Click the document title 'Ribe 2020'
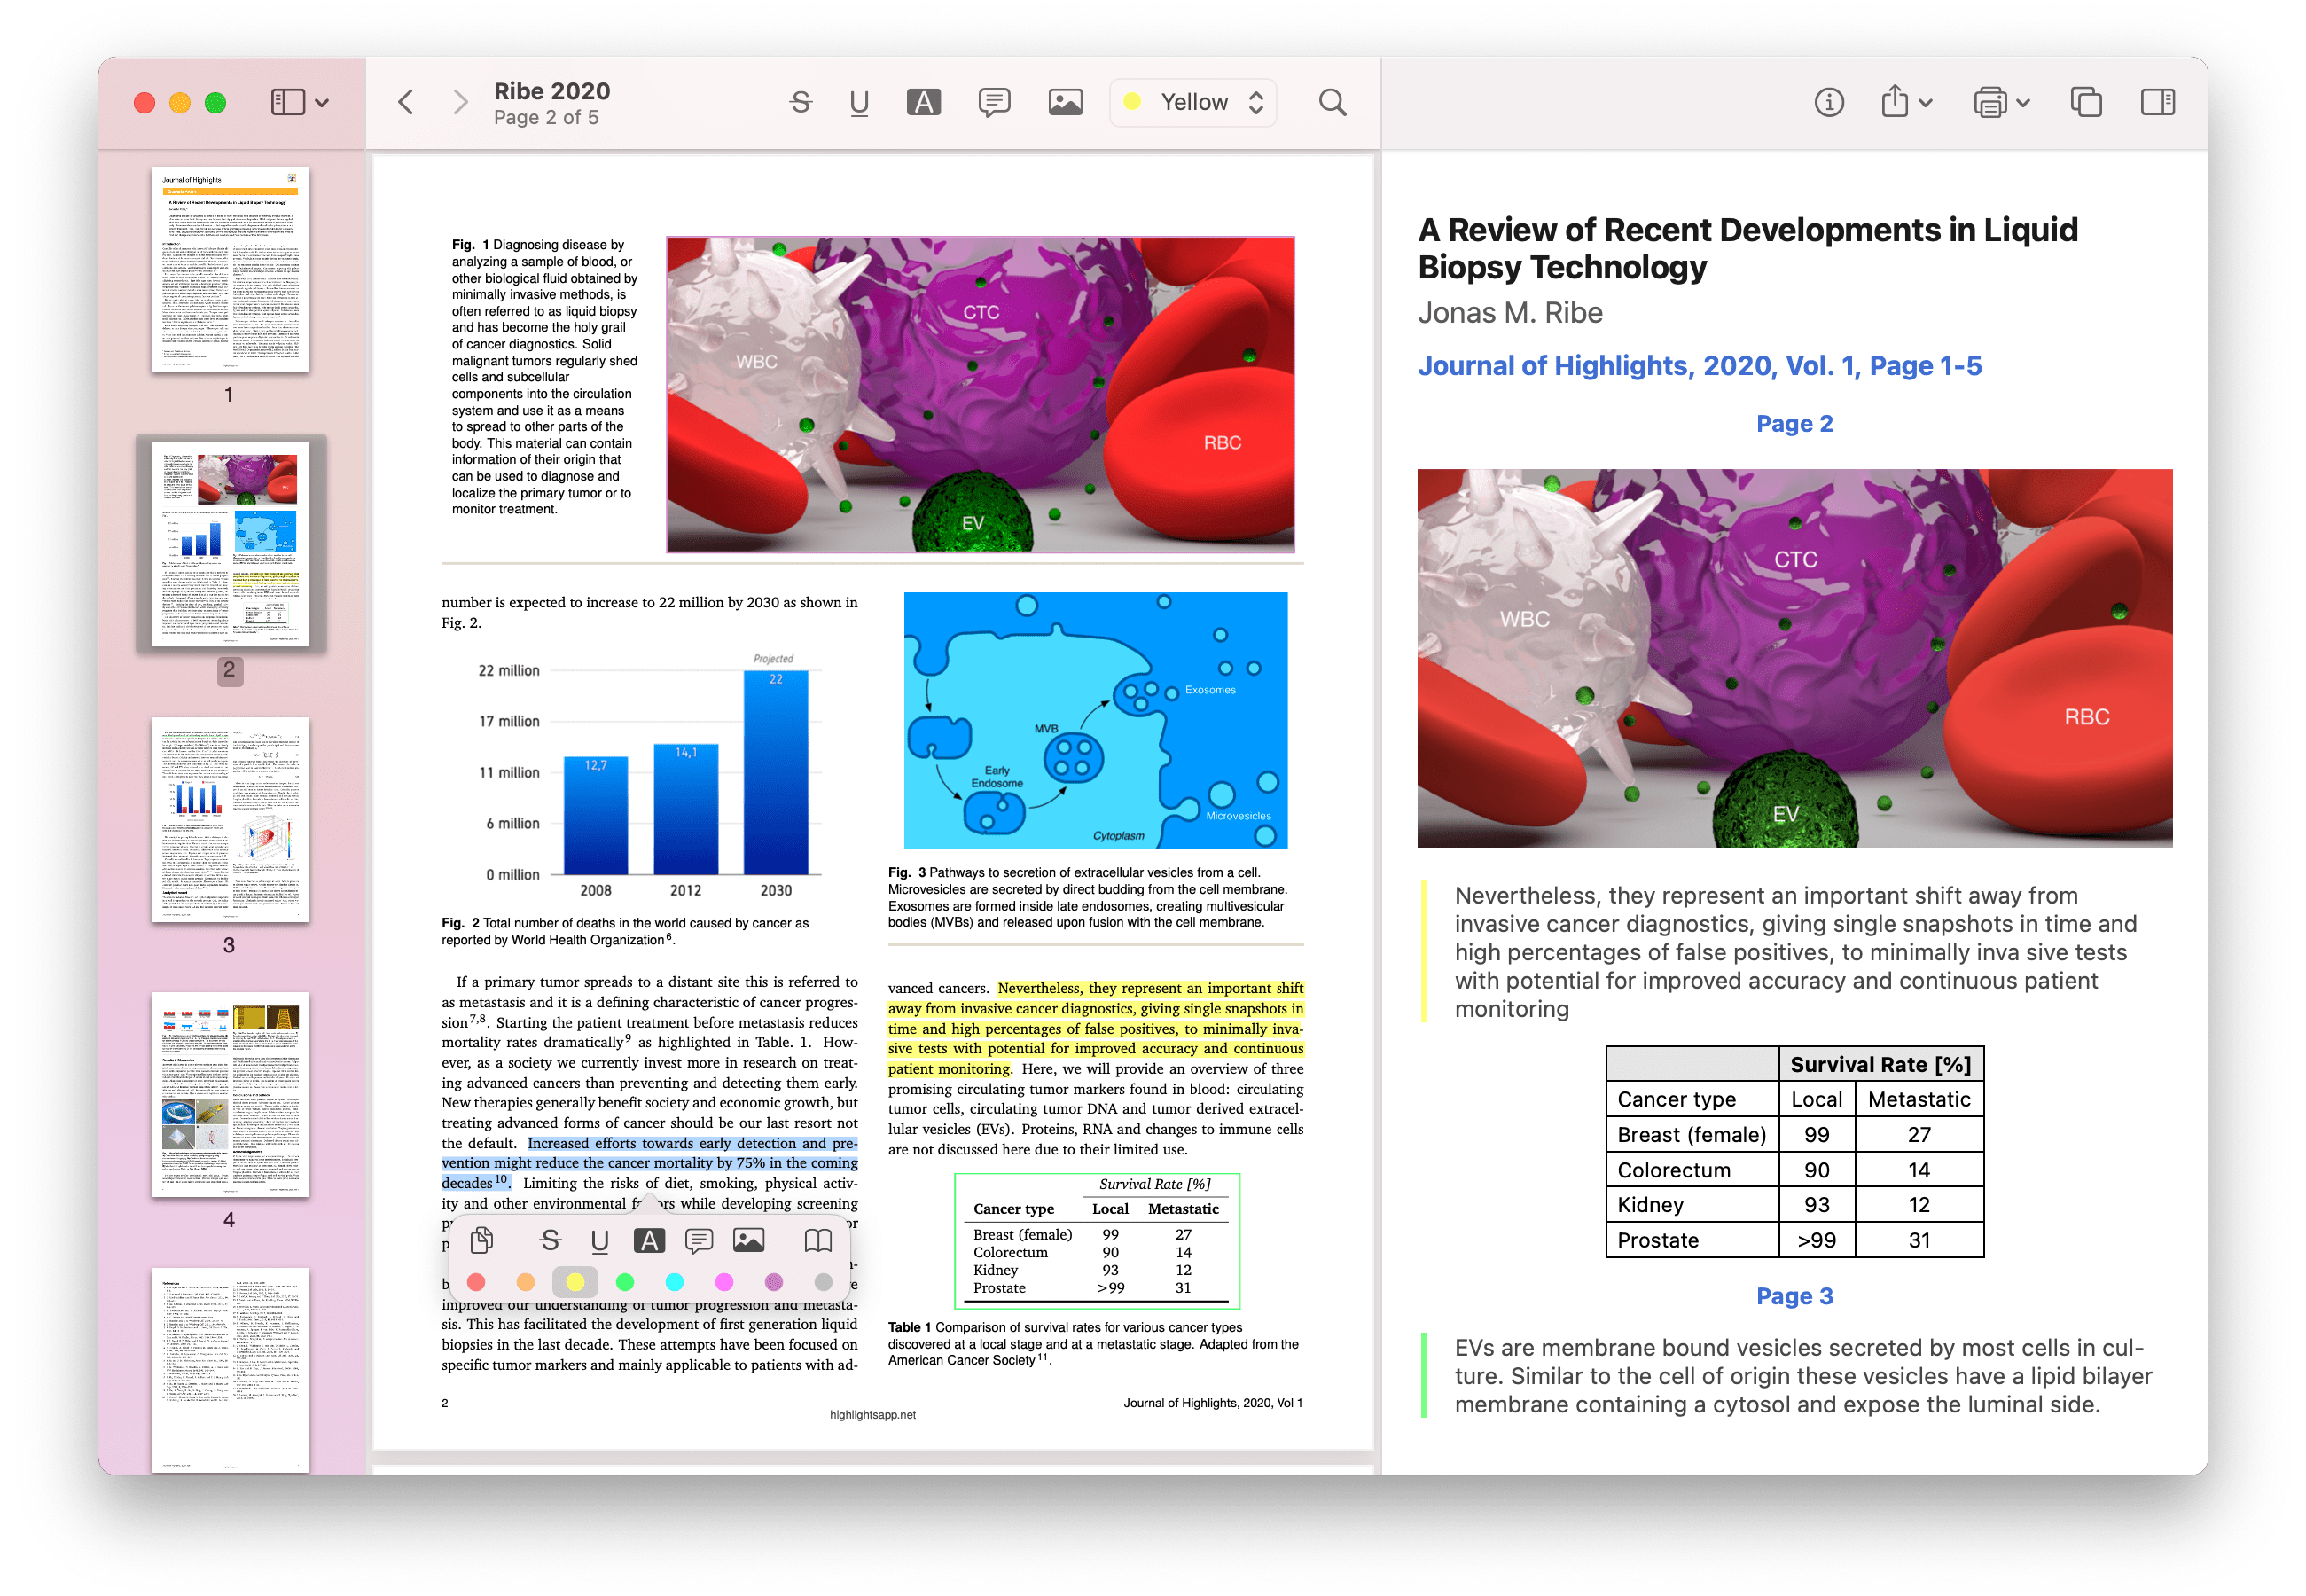 pyautogui.click(x=552, y=91)
